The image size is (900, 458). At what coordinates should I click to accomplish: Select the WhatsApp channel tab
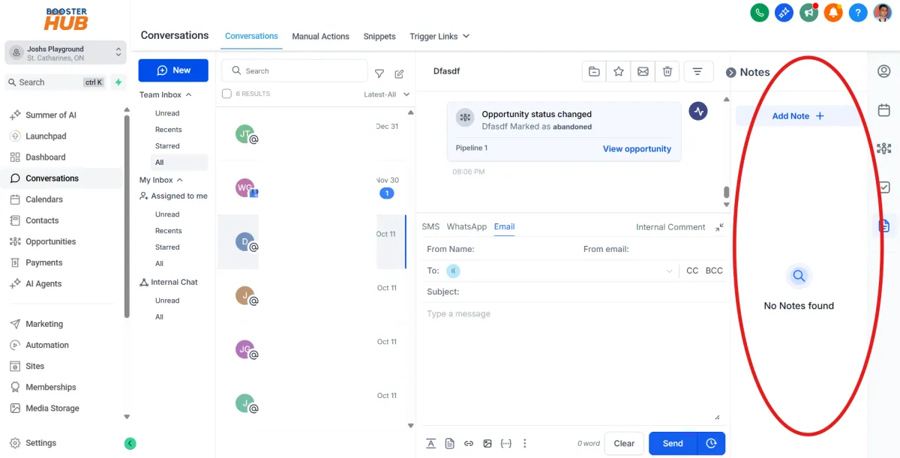click(466, 226)
